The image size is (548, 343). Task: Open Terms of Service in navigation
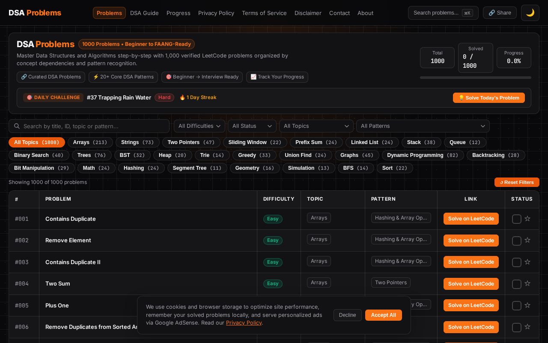[x=264, y=13]
